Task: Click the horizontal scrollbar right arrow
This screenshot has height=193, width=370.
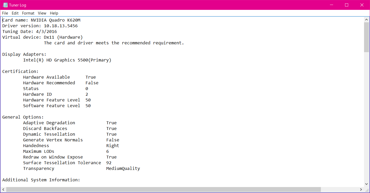Action: (361, 189)
